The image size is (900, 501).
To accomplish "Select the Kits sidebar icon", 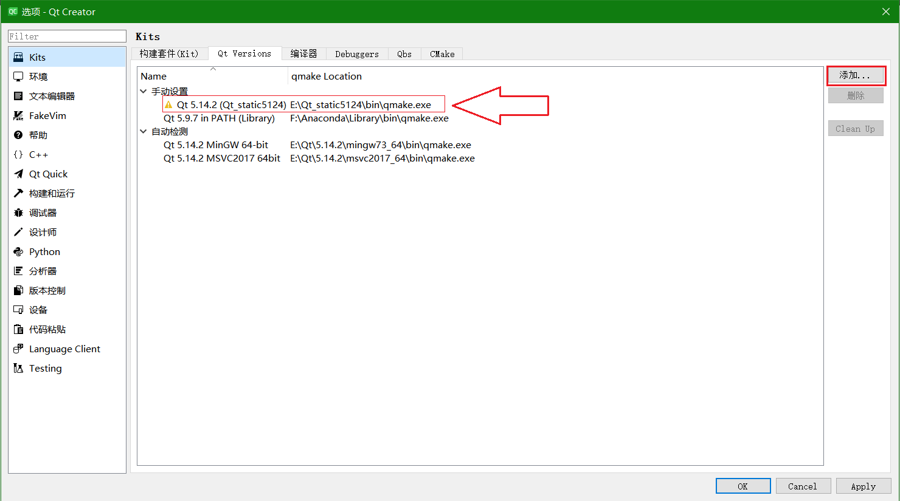I will pyautogui.click(x=36, y=56).
